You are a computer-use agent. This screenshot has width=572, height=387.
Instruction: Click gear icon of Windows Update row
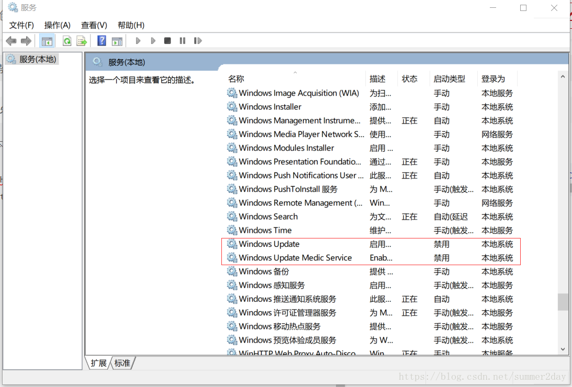tap(232, 243)
